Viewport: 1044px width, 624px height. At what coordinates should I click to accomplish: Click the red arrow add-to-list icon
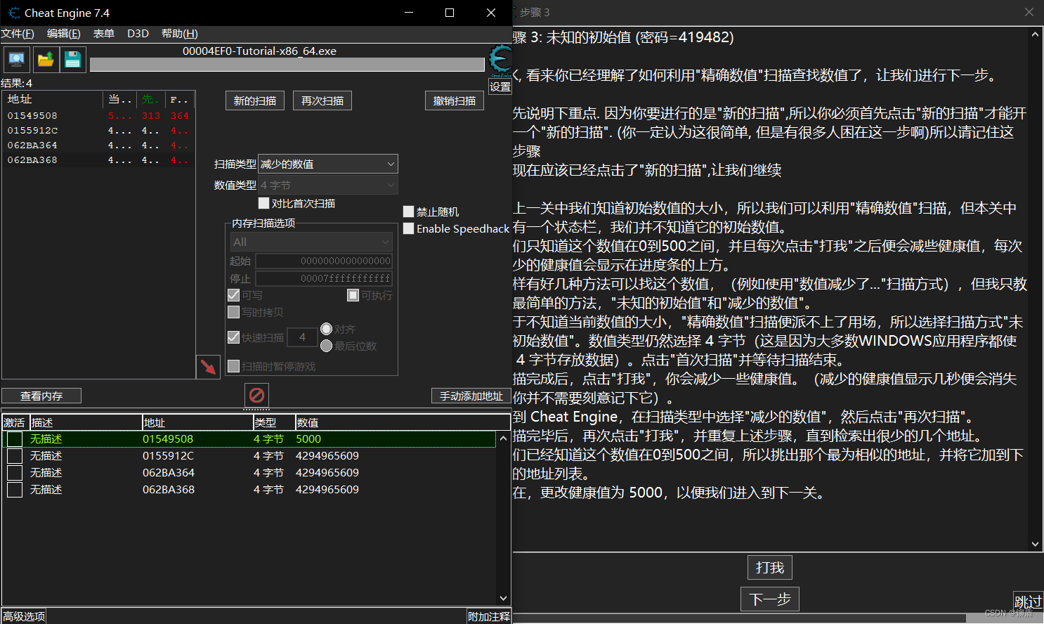[x=208, y=366]
